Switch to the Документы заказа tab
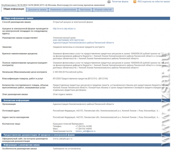Viewport: 174px width, 151px height. (37, 10)
